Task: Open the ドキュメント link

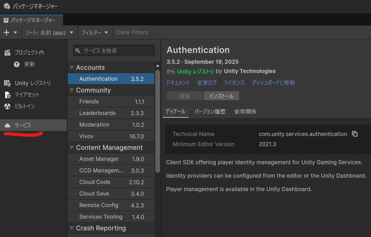Action: [x=178, y=83]
